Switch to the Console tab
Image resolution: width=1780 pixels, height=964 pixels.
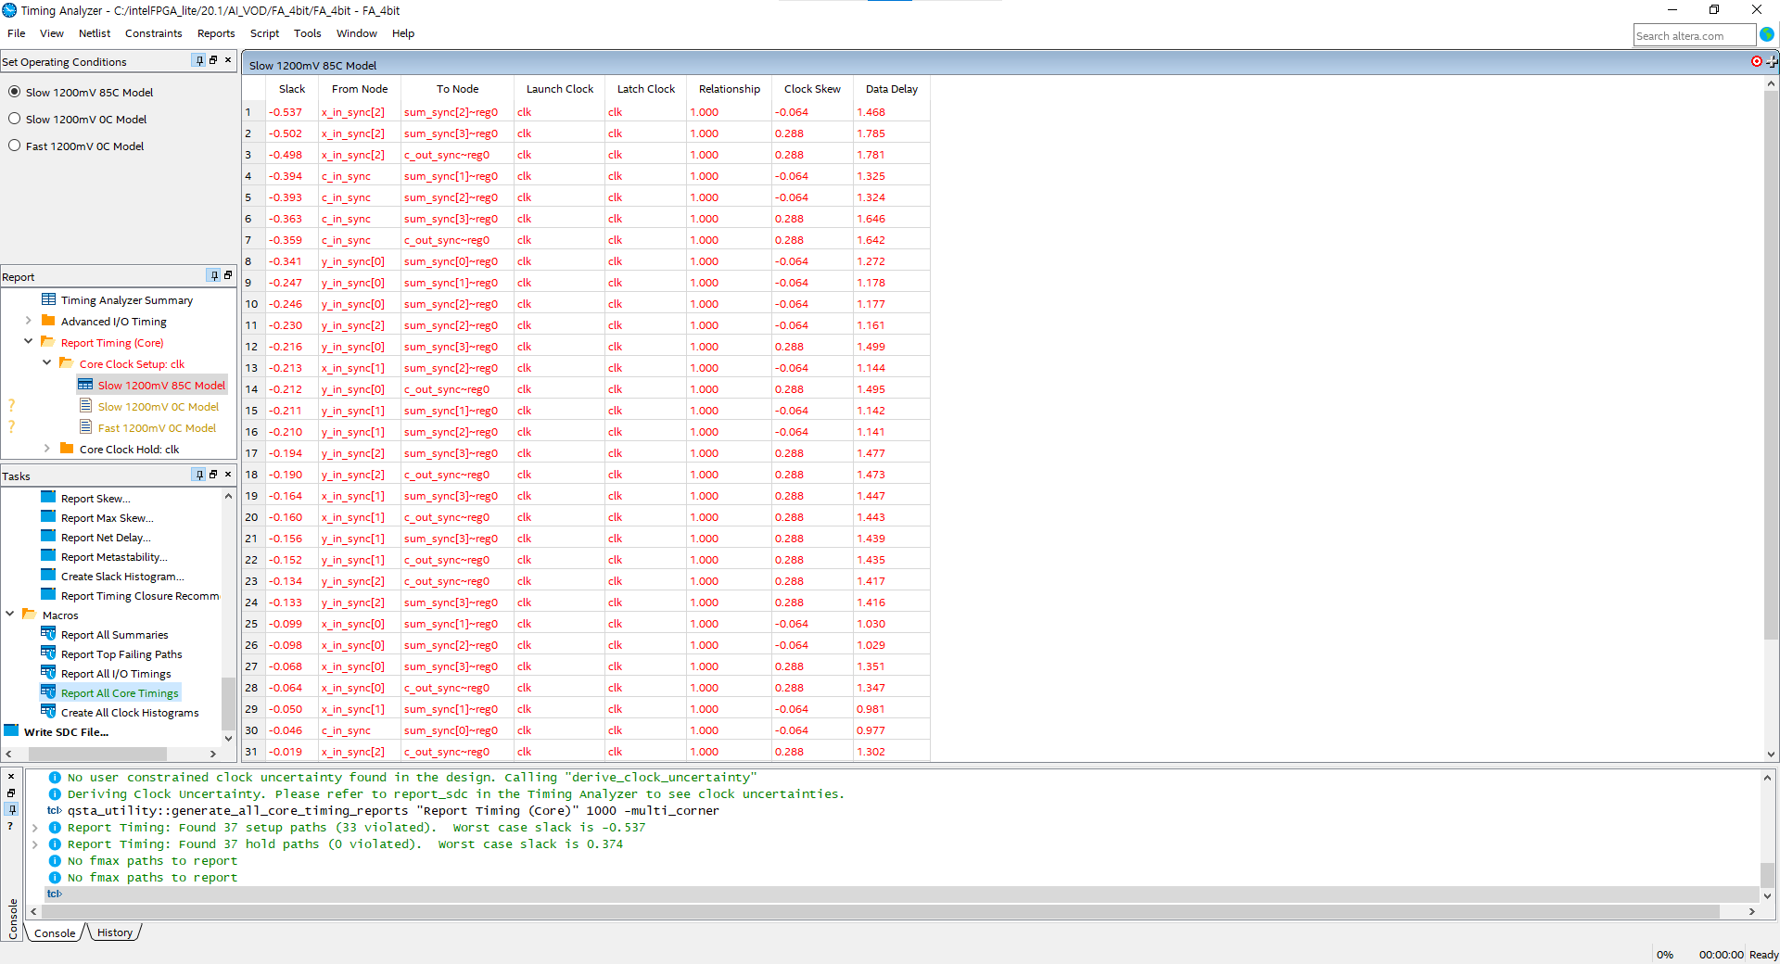tap(55, 932)
